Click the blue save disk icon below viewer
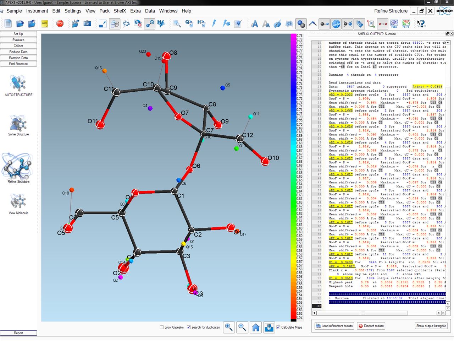454x341 pixels. tap(269, 327)
